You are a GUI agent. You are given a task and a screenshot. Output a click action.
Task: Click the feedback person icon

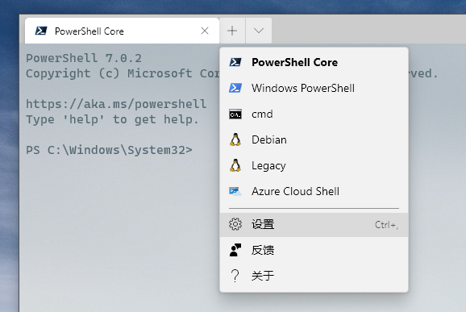[x=235, y=250]
